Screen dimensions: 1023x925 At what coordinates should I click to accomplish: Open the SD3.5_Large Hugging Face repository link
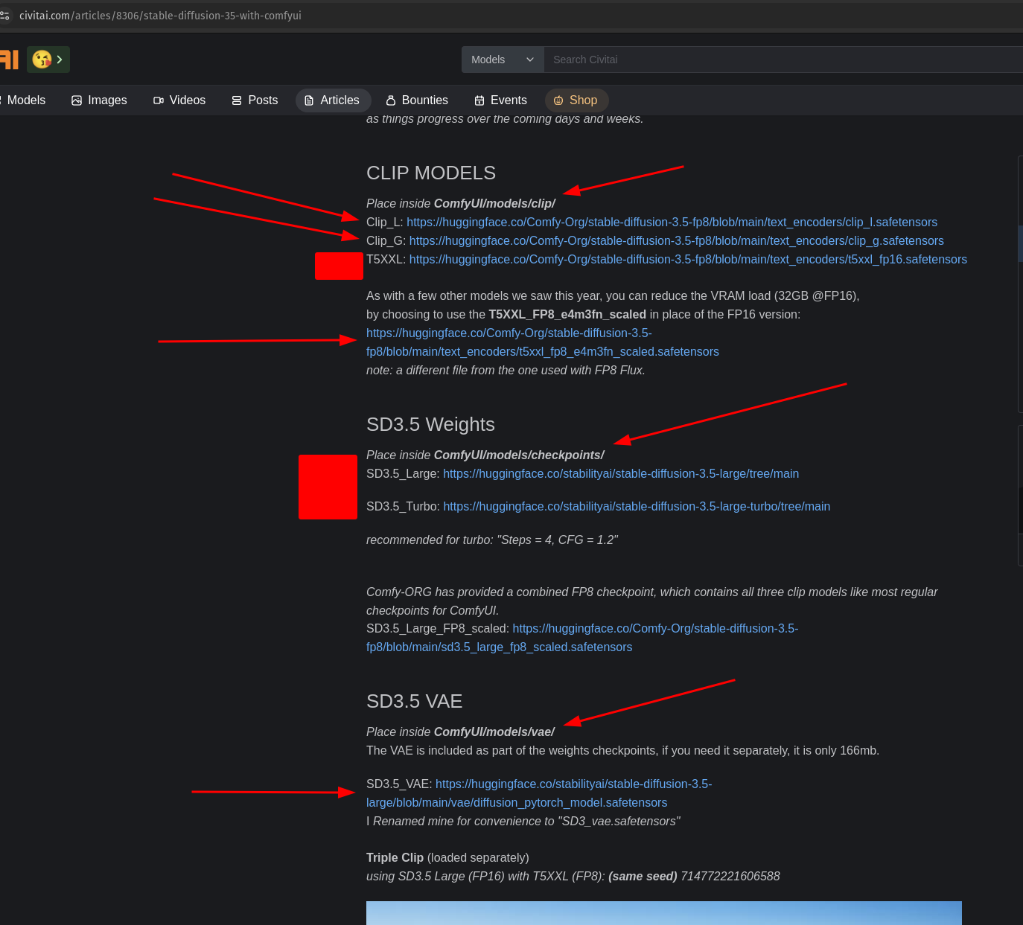click(620, 474)
